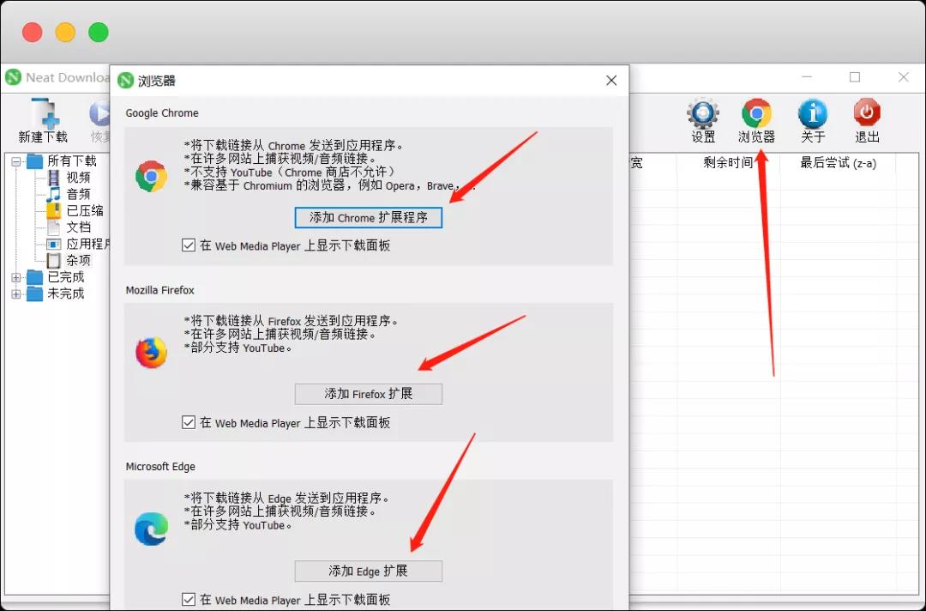Select the Audio (音频) category in tree
The image size is (926, 611).
point(78,194)
